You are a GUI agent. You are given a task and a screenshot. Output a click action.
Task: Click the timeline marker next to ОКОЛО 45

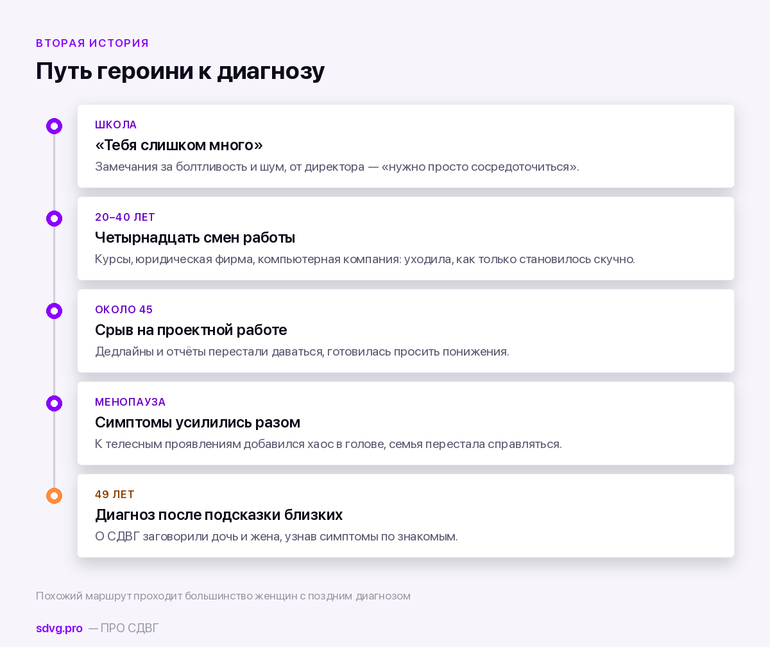click(54, 311)
